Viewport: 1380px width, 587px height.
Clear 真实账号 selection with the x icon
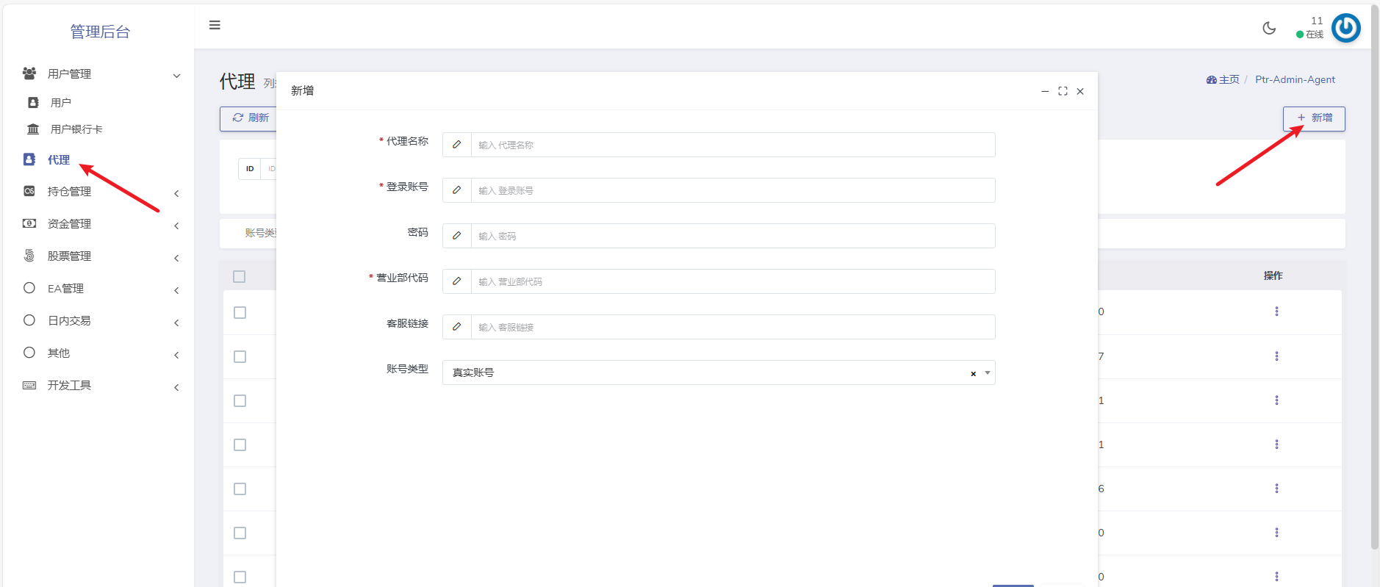[973, 373]
